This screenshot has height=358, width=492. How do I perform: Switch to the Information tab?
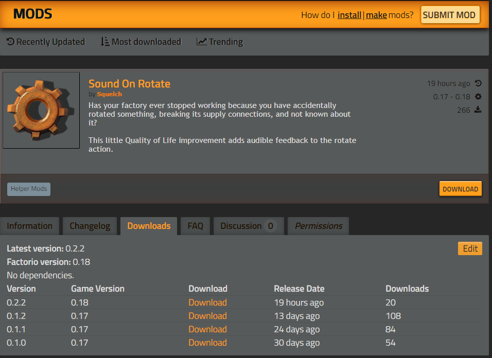[x=29, y=226]
